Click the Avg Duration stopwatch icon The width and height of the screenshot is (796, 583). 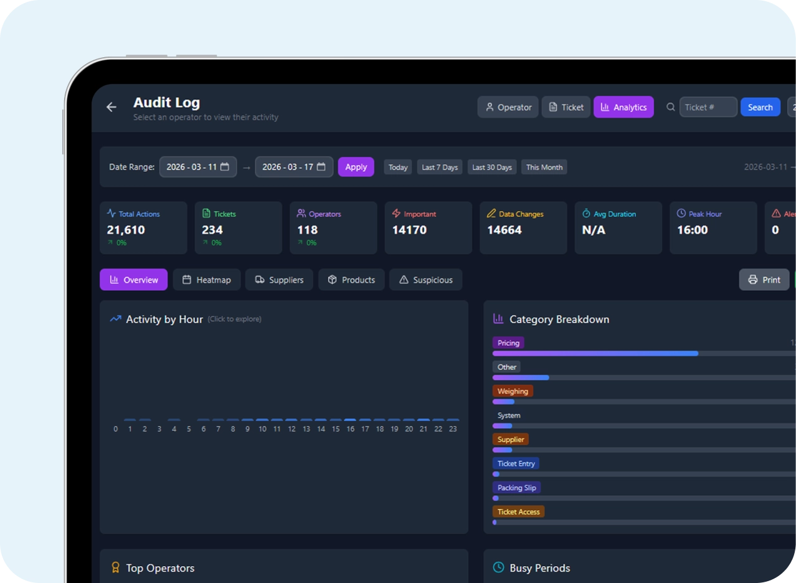click(586, 213)
